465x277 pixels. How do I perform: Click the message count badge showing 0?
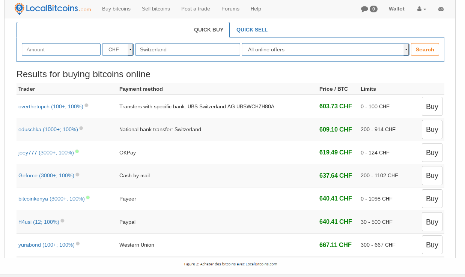tap(373, 9)
